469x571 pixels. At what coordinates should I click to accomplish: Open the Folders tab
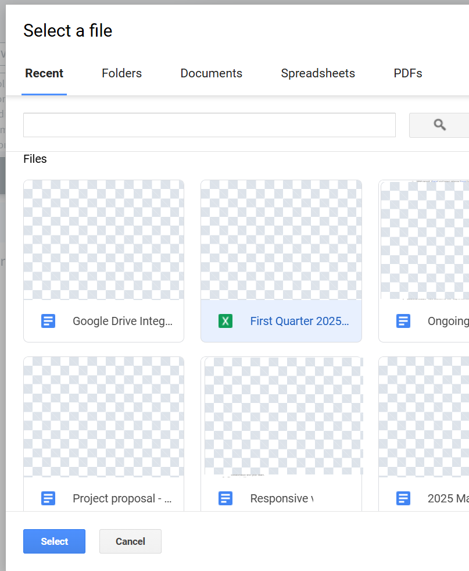tap(121, 73)
